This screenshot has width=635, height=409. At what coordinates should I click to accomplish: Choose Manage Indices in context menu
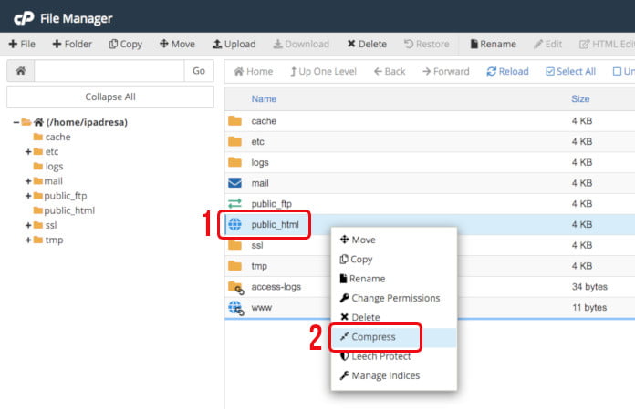(x=380, y=375)
